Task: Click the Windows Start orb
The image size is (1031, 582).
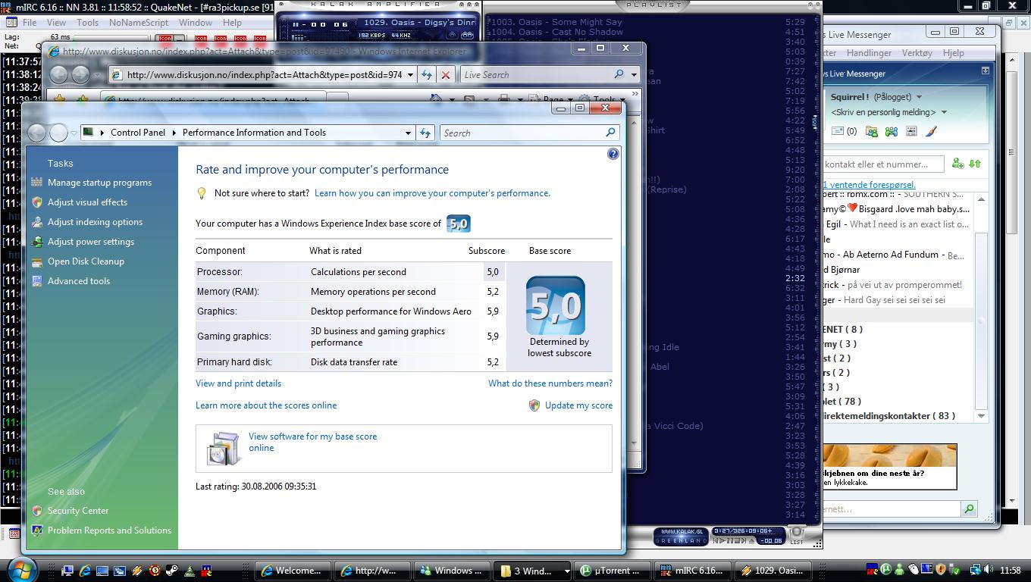Action: point(21,571)
